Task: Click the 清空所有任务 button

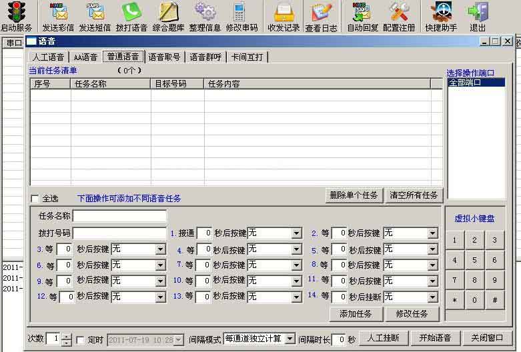Action: click(414, 195)
